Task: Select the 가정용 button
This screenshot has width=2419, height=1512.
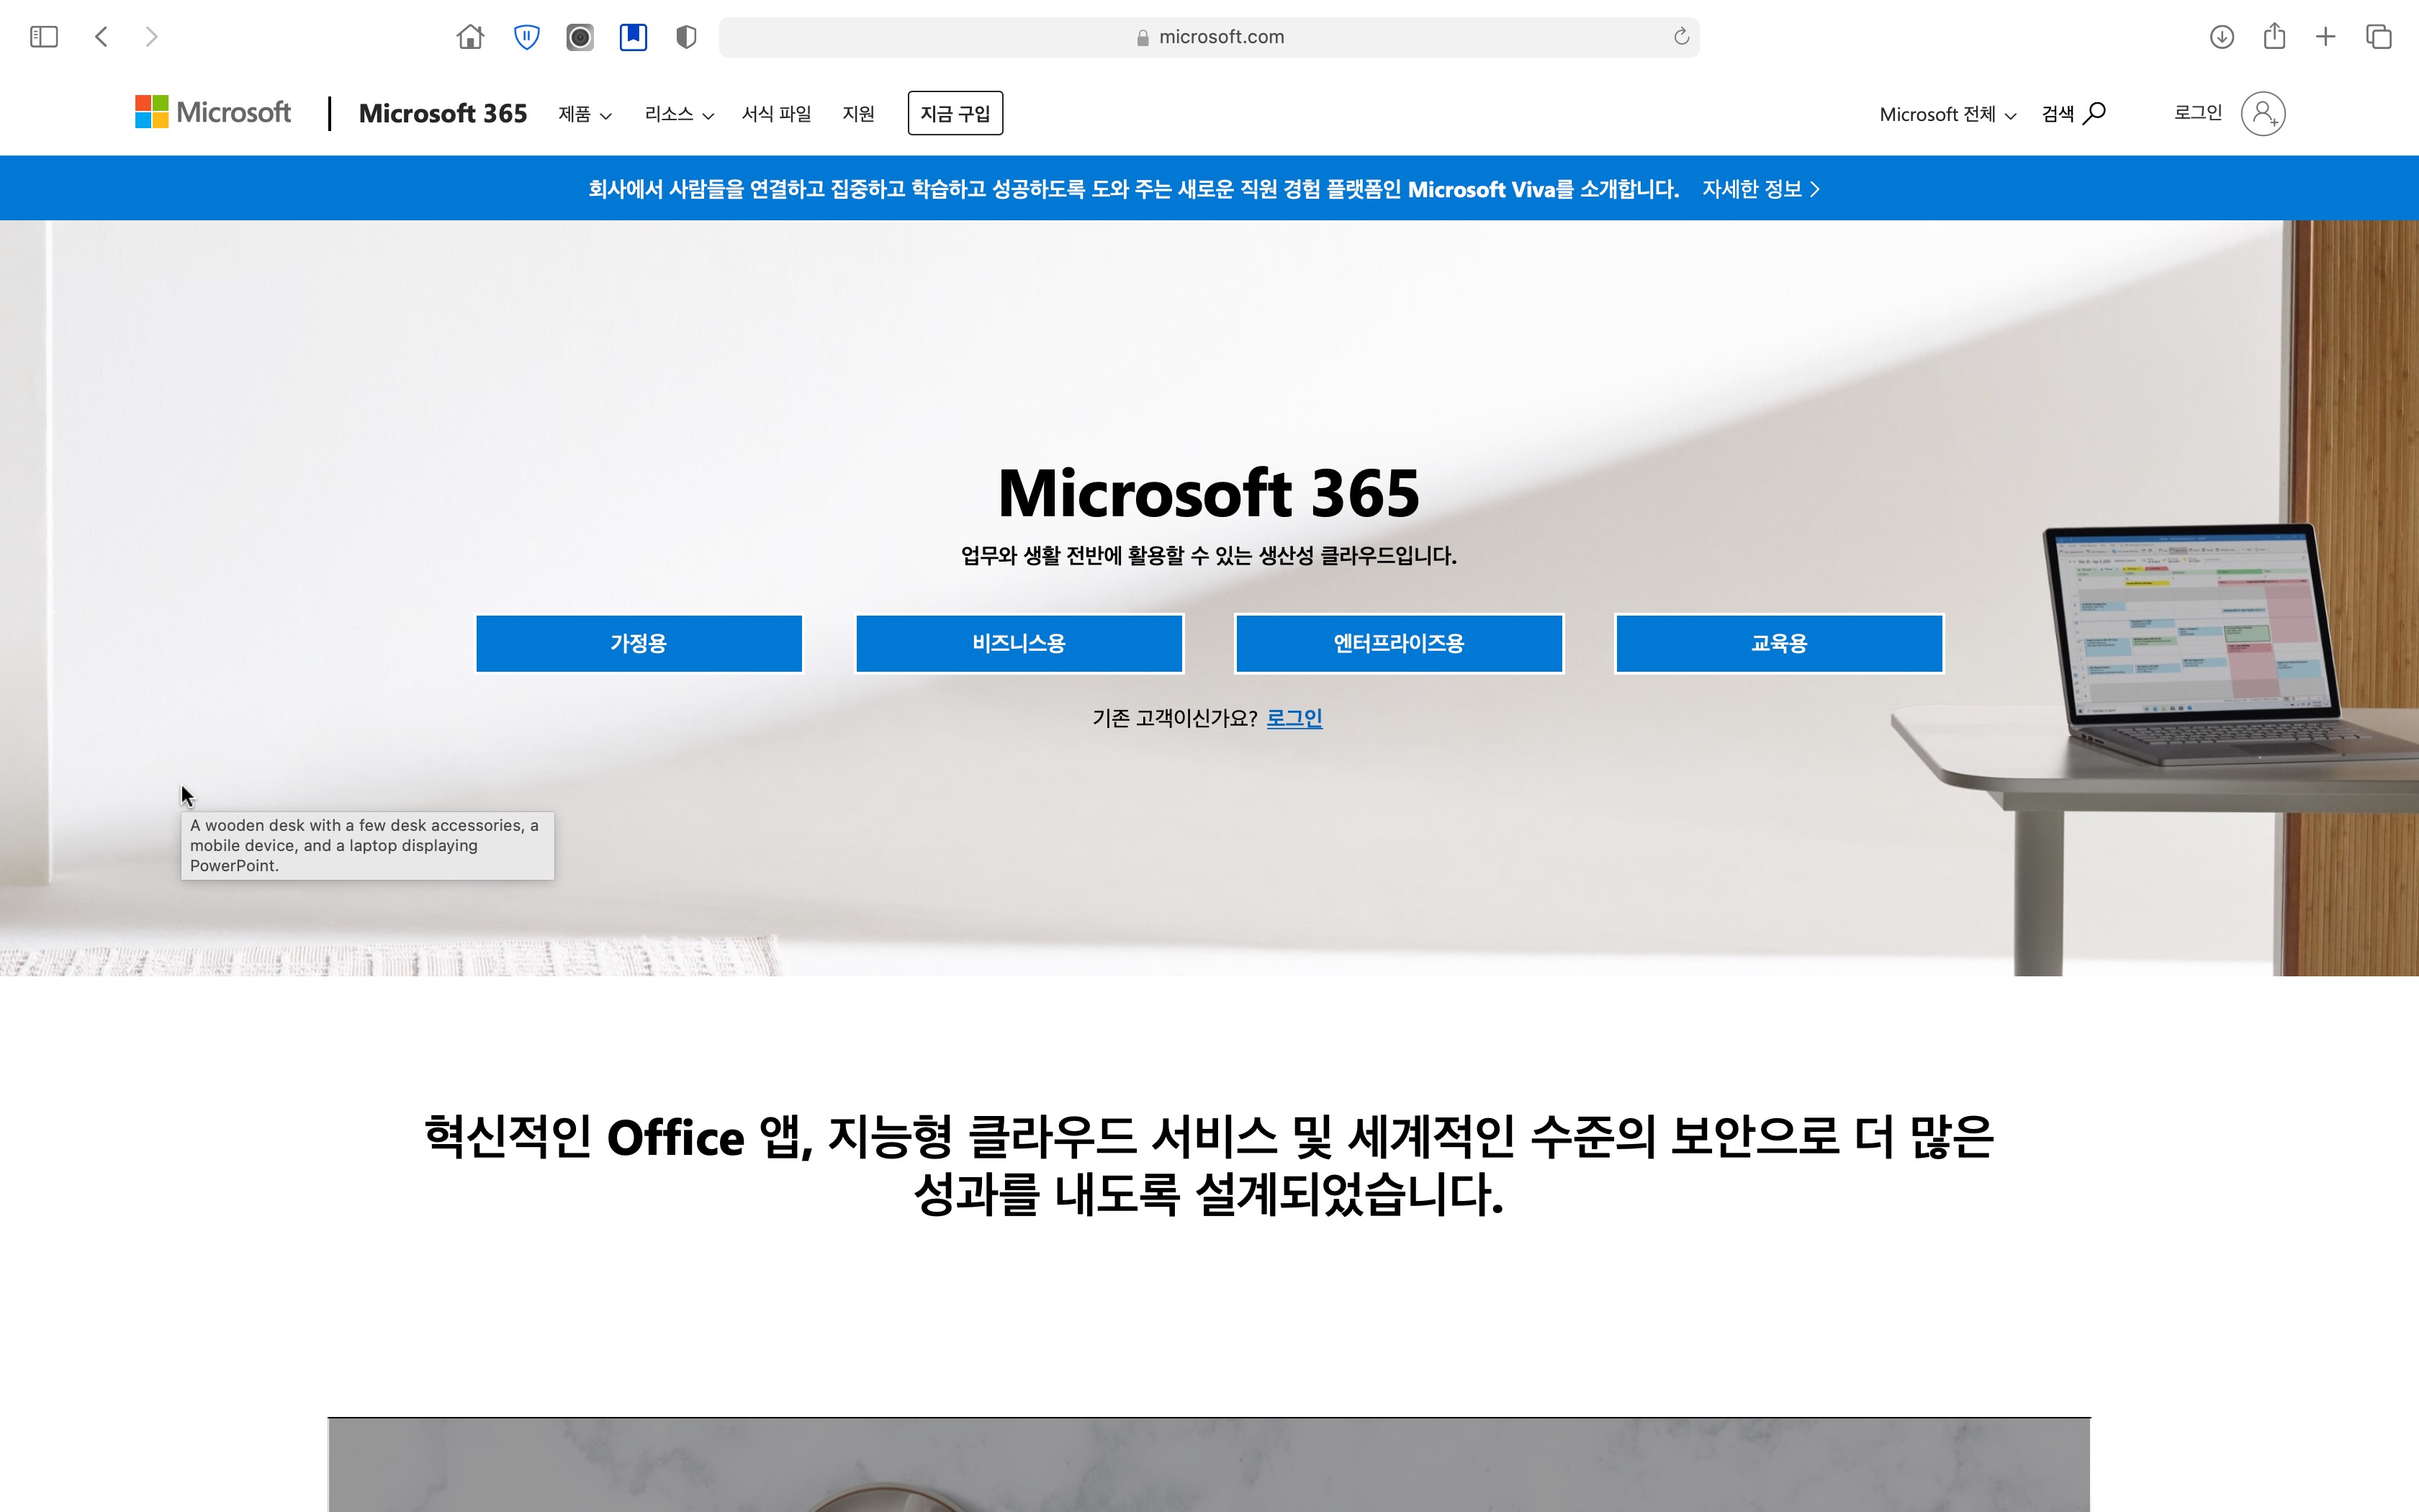Action: (639, 643)
